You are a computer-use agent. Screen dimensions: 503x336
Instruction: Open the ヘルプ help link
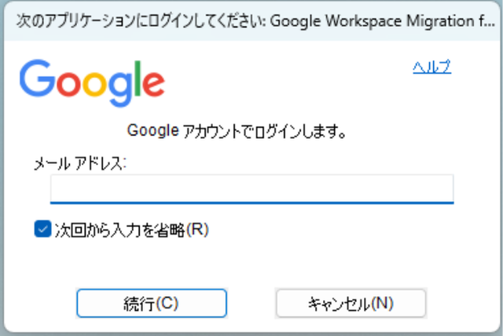tap(431, 68)
